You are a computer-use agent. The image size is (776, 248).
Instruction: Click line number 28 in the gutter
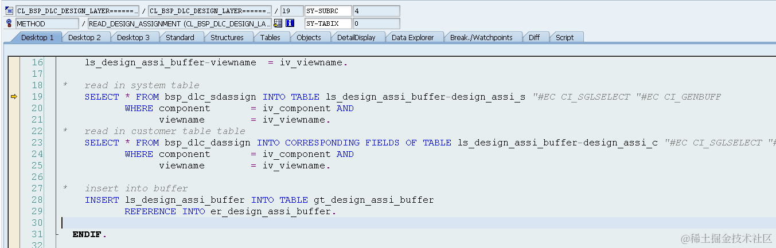[37, 200]
